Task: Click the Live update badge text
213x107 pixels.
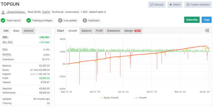Action: click(x=70, y=20)
